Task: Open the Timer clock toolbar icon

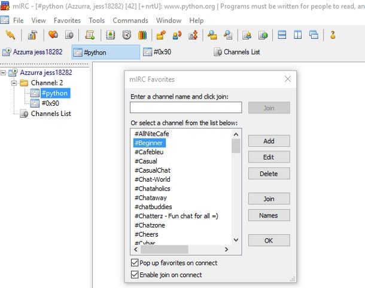Action: coord(126,35)
